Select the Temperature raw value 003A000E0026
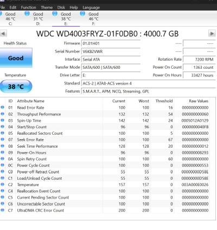The width and height of the screenshot is (217, 230). pyautogui.click(x=195, y=185)
